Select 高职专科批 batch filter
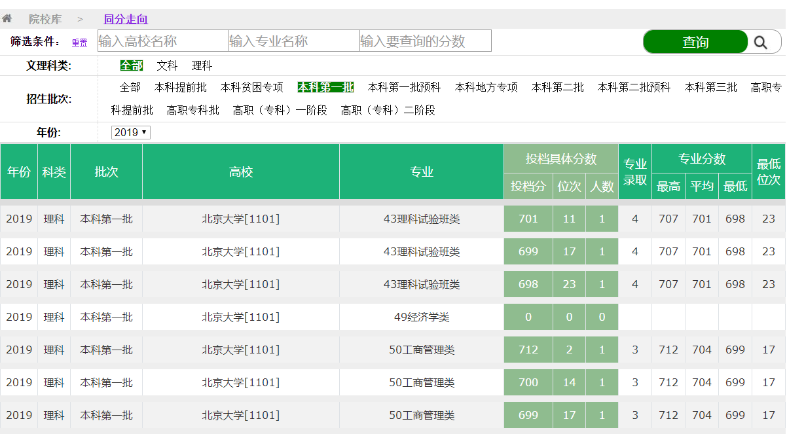 (x=192, y=111)
